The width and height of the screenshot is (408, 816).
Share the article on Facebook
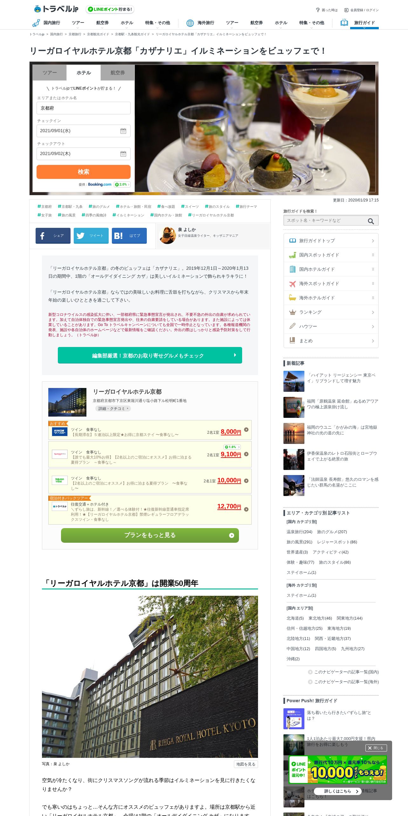53,236
